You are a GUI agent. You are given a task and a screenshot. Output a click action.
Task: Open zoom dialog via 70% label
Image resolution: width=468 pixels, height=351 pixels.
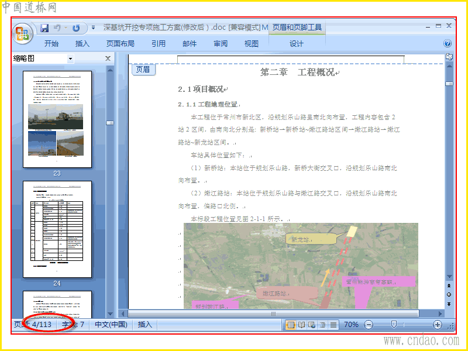(351, 325)
